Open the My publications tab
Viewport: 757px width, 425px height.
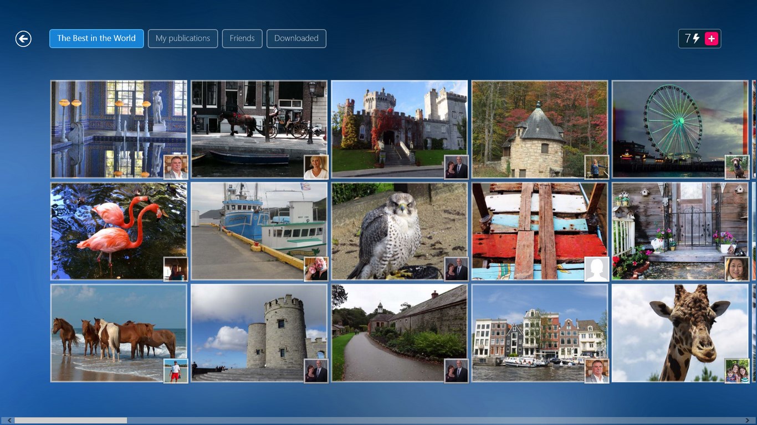(x=183, y=39)
